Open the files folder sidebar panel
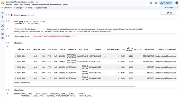This screenshot has width=180, height=97. 3,34
